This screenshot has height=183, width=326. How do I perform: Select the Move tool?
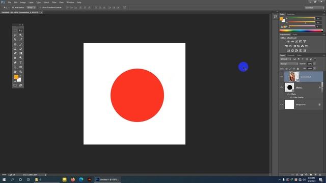tap(20, 30)
